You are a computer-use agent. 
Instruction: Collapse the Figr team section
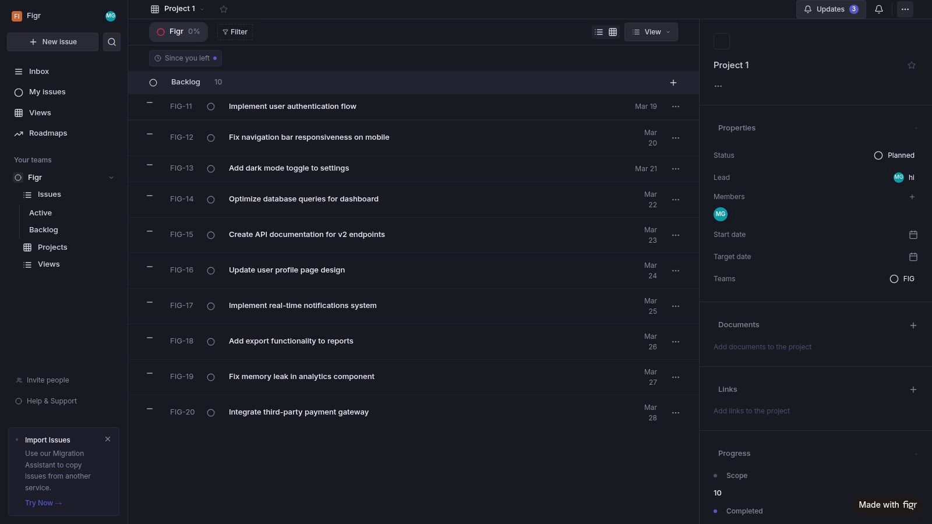(111, 177)
